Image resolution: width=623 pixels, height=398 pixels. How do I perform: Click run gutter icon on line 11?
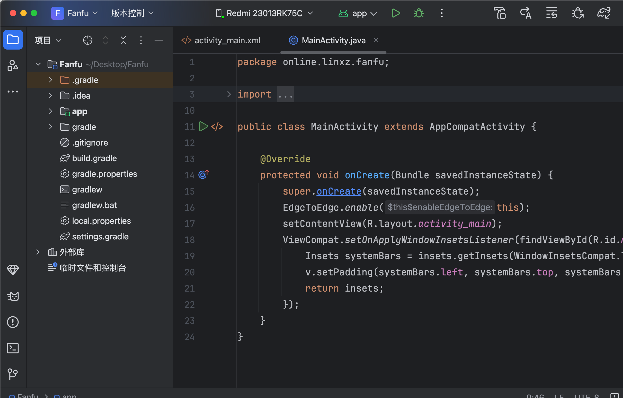(203, 126)
